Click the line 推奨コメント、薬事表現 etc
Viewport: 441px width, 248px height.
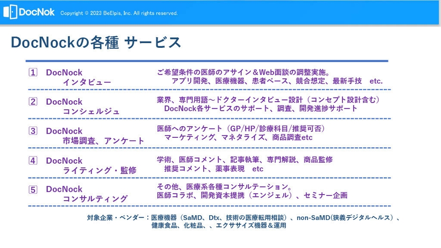[214, 169]
